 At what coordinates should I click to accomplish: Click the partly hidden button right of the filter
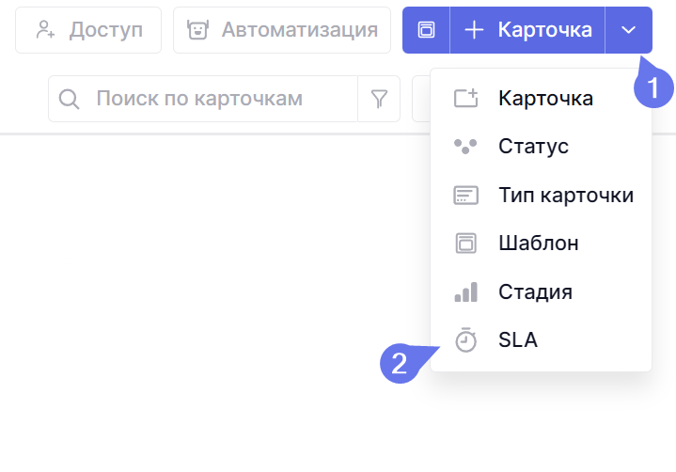[x=420, y=99]
